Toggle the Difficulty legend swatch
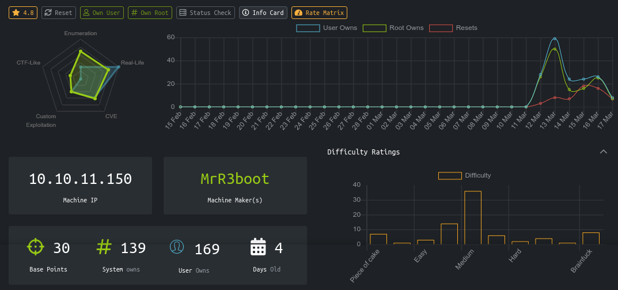618x290 pixels. [x=450, y=175]
